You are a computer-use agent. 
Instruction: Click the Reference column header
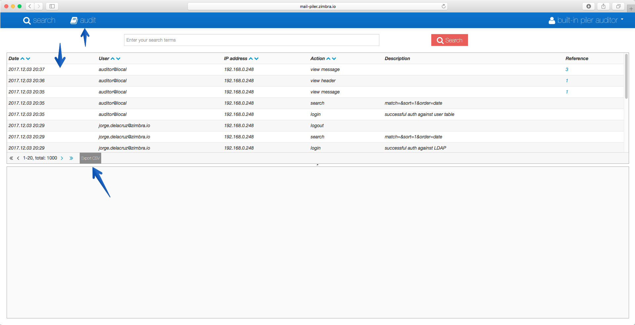click(x=577, y=58)
